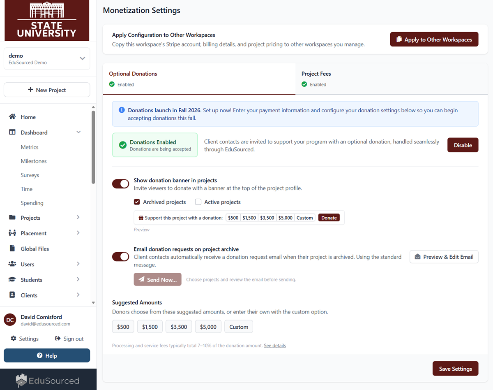
Task: Expand the Projects menu chevron
Action: (78, 217)
